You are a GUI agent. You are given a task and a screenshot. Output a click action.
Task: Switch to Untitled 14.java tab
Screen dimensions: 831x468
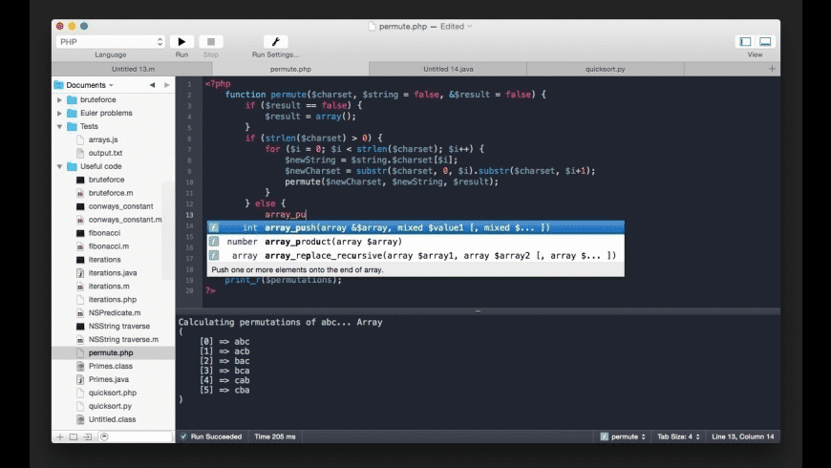click(x=449, y=69)
